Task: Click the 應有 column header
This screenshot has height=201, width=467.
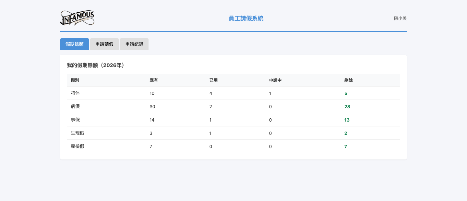Action: [x=154, y=80]
